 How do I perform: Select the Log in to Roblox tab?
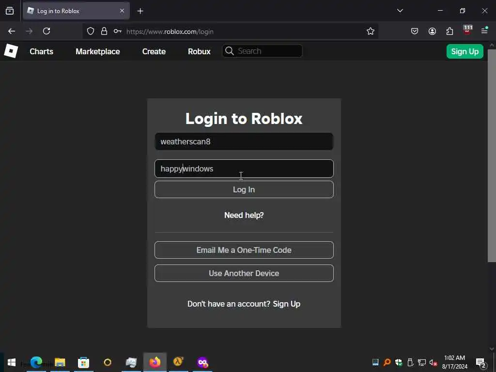click(76, 11)
